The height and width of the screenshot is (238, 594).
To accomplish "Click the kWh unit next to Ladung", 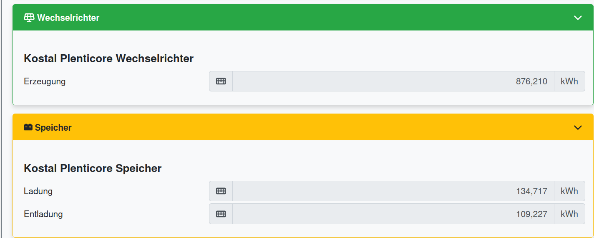I will point(569,191).
